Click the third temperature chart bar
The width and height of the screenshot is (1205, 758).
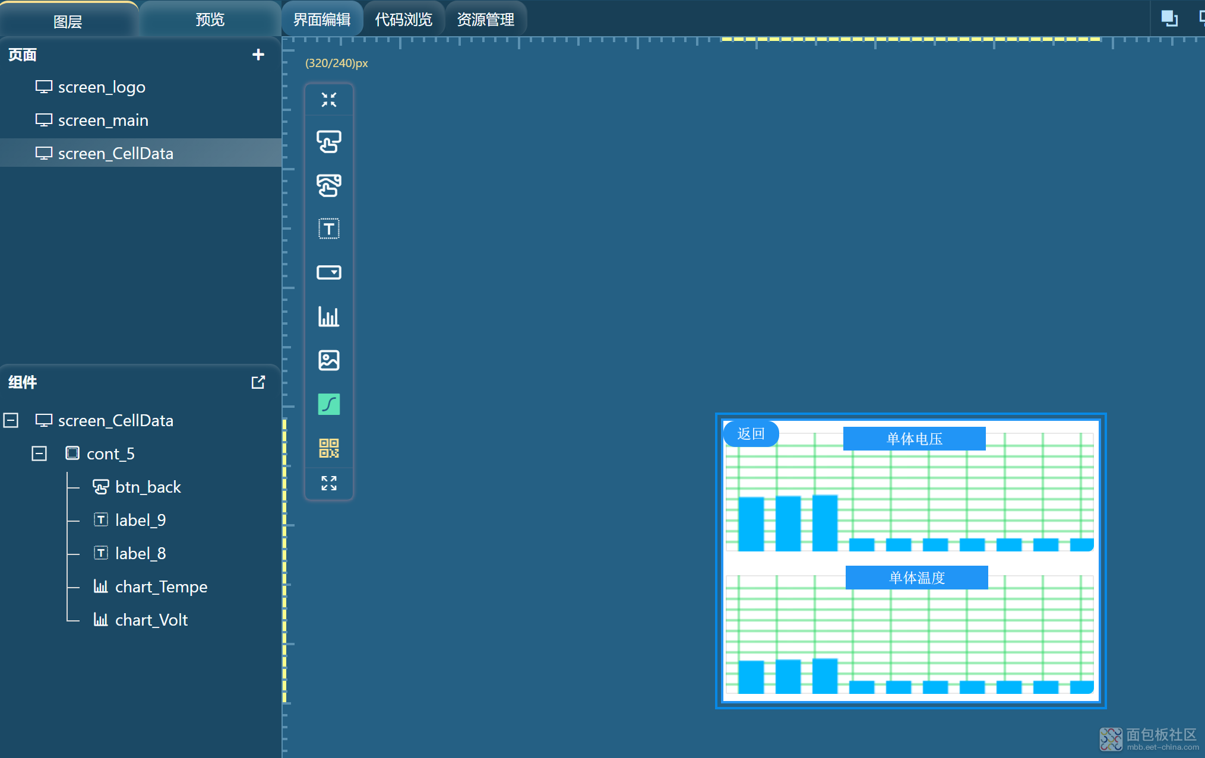(824, 676)
